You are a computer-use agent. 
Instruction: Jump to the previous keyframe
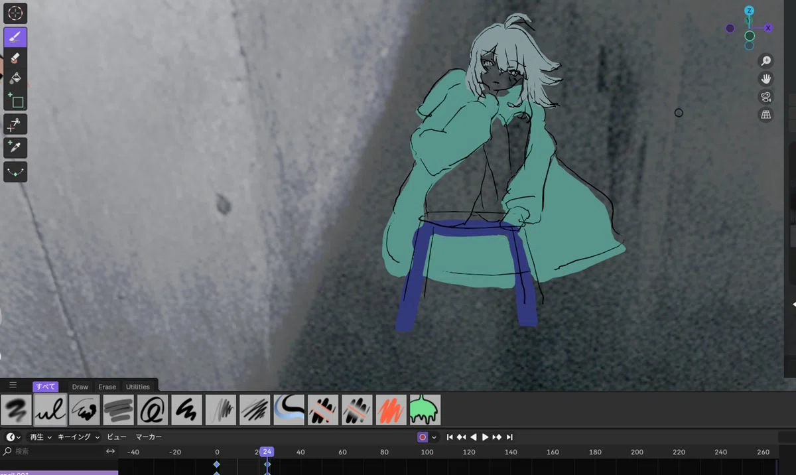pyautogui.click(x=462, y=437)
